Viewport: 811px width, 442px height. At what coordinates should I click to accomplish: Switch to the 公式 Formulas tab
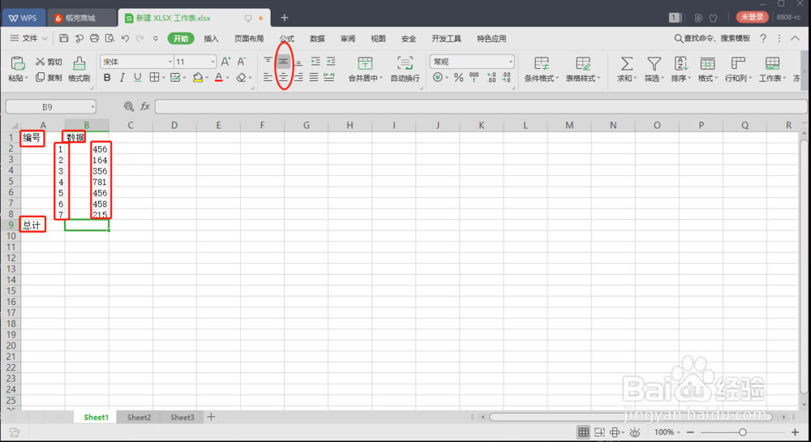(x=286, y=39)
